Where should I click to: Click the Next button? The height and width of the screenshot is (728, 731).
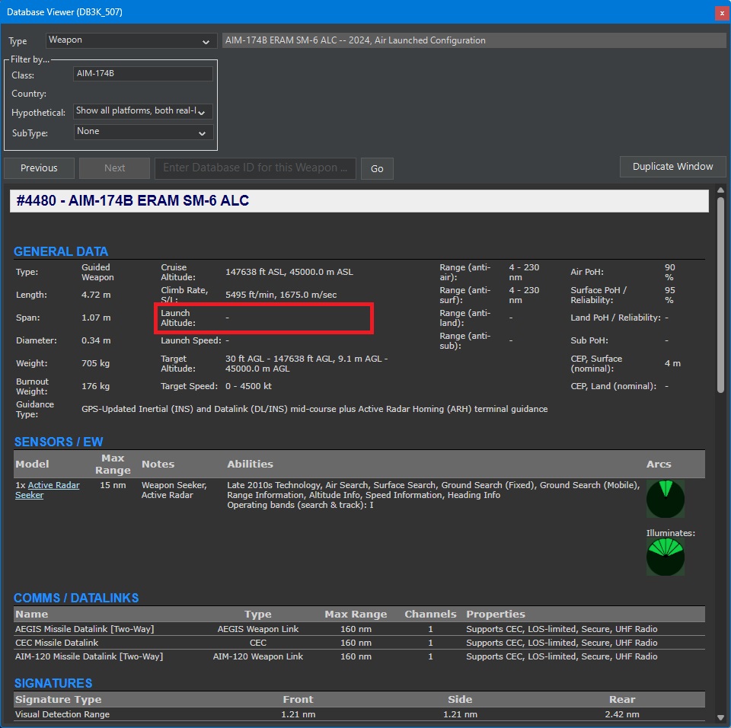[x=114, y=168]
